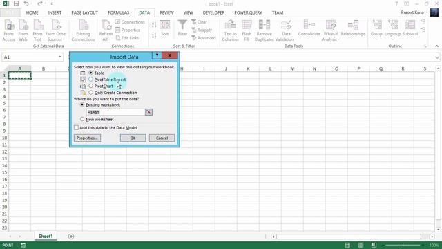The width and height of the screenshot is (442, 249).
Task: Add a new sheet with the plus icon
Action: pos(71,237)
